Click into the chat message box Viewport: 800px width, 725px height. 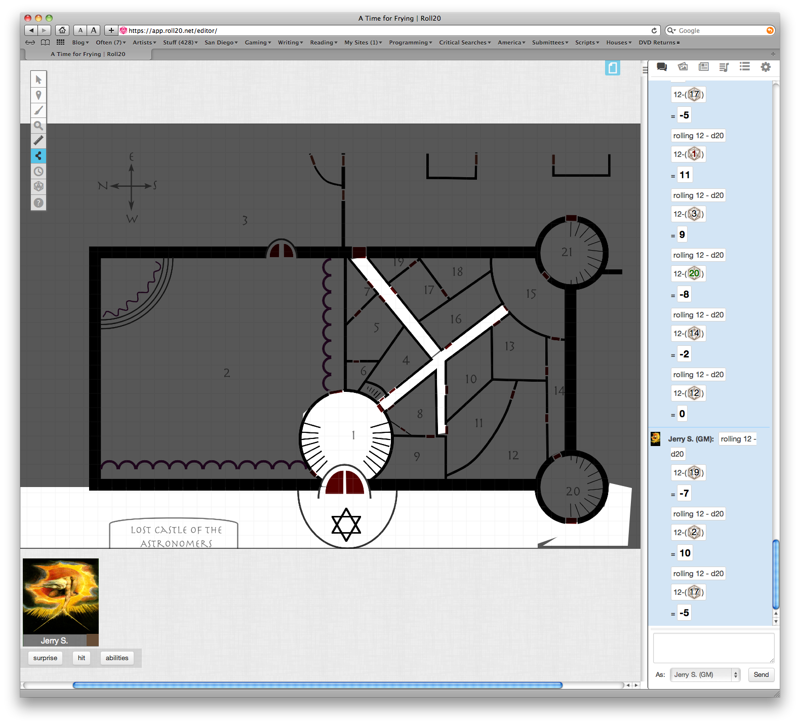[x=713, y=648]
